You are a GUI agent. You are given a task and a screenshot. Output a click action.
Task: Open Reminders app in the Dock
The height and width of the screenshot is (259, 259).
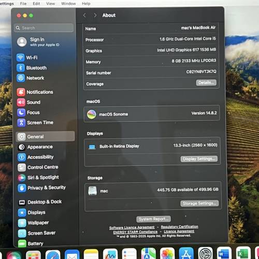point(129,254)
